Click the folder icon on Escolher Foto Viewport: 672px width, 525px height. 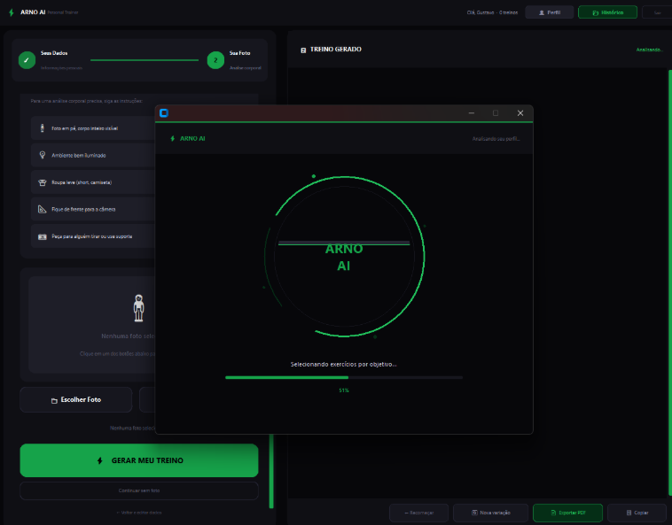pyautogui.click(x=54, y=400)
